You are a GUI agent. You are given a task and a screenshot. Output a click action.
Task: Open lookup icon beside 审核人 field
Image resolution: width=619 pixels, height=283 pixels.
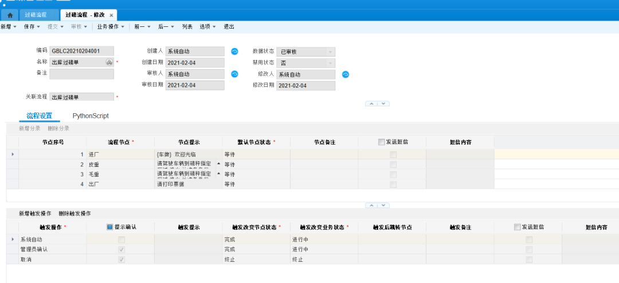click(234, 74)
